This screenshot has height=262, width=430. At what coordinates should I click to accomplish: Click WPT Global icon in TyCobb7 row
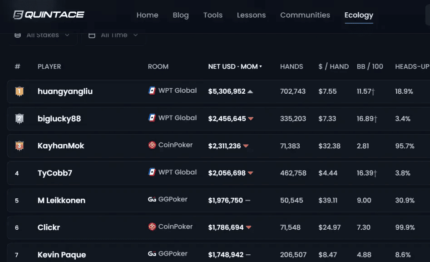point(152,172)
